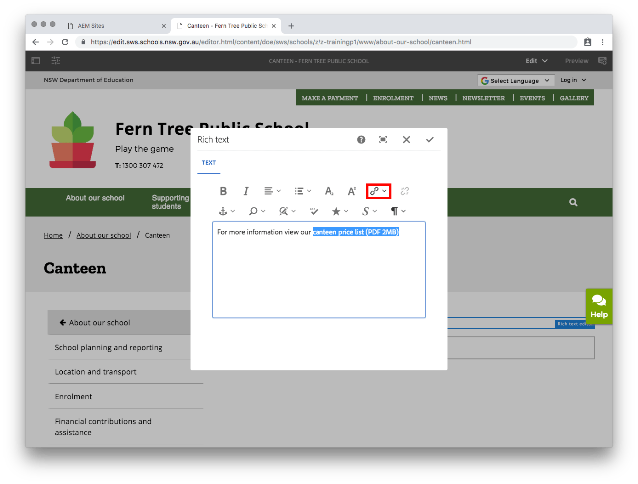Click the browser extension icon near address bar
The width and height of the screenshot is (638, 484).
click(588, 42)
